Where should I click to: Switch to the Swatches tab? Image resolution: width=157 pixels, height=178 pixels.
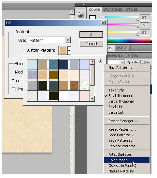pos(113,10)
